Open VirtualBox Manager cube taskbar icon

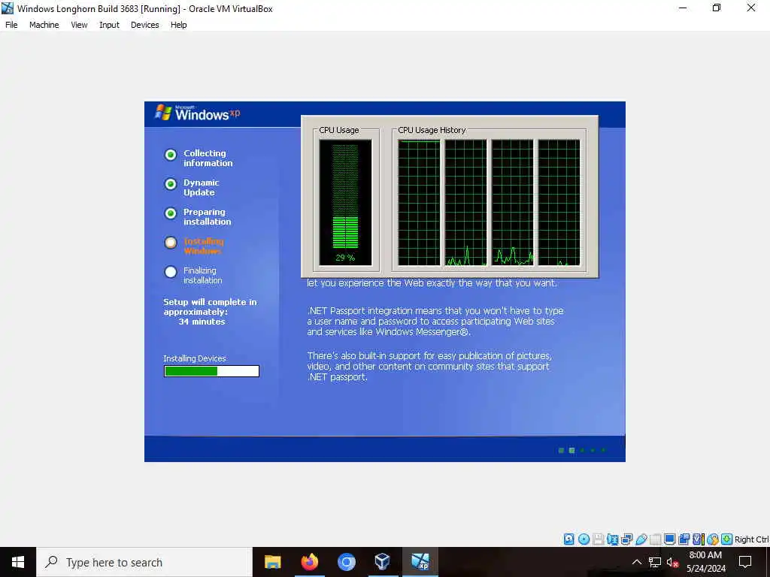[x=383, y=562]
